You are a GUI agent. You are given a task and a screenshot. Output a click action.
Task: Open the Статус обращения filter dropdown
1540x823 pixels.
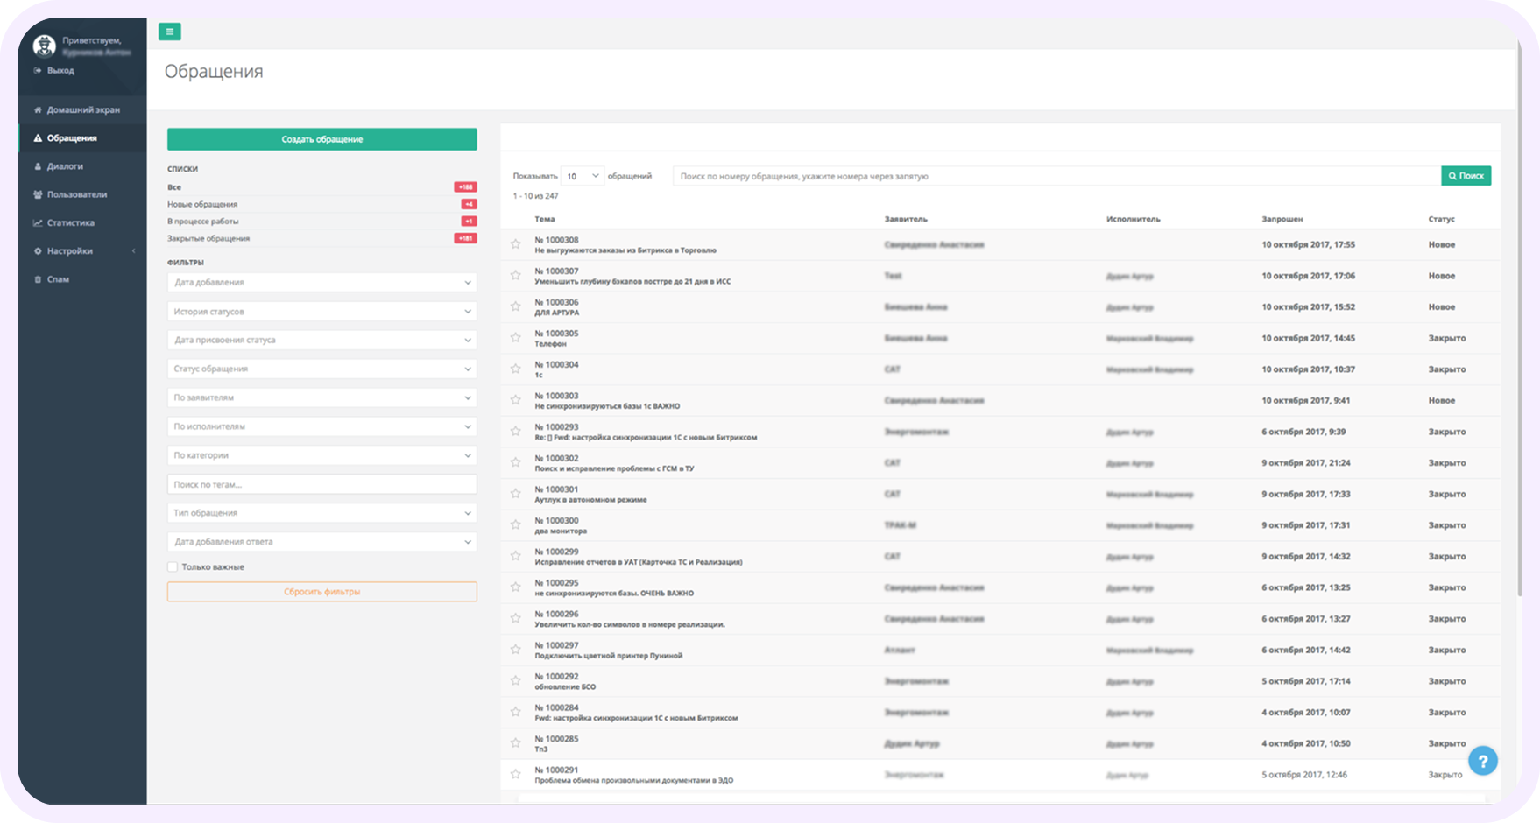pos(321,369)
